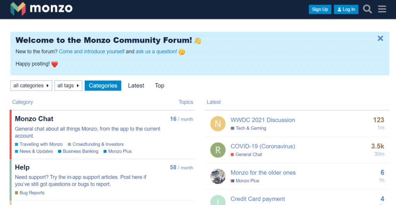Click the 'Latest' column header on right
The width and height of the screenshot is (396, 205).
coord(213,102)
